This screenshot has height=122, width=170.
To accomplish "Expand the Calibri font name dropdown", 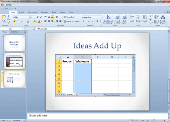I will [x=28, y=17].
